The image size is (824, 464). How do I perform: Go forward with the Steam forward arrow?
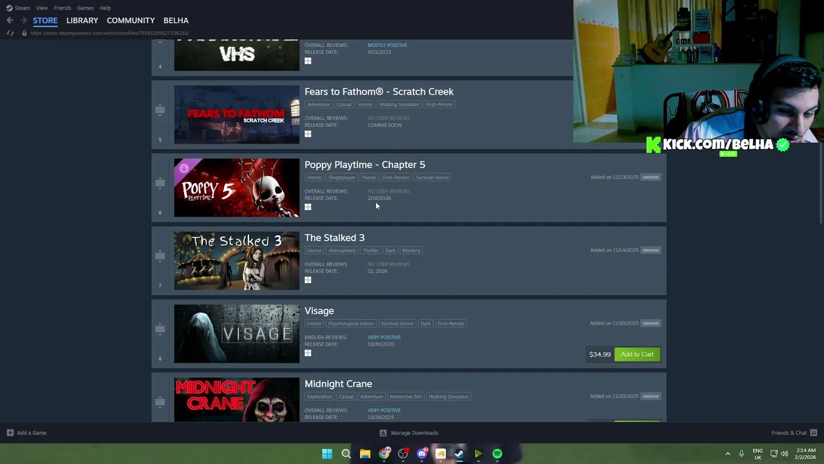[x=23, y=21]
